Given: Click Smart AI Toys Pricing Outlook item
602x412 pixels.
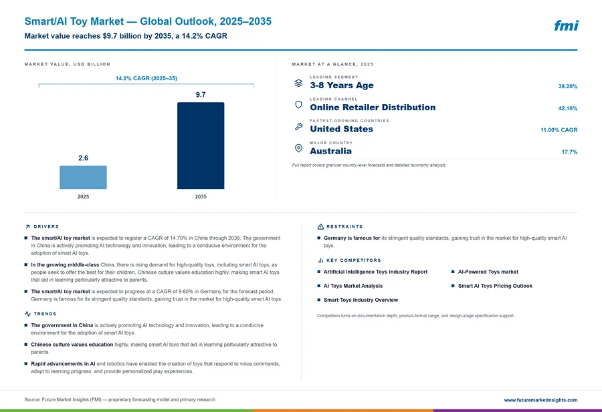Looking at the screenshot, I should [x=495, y=286].
